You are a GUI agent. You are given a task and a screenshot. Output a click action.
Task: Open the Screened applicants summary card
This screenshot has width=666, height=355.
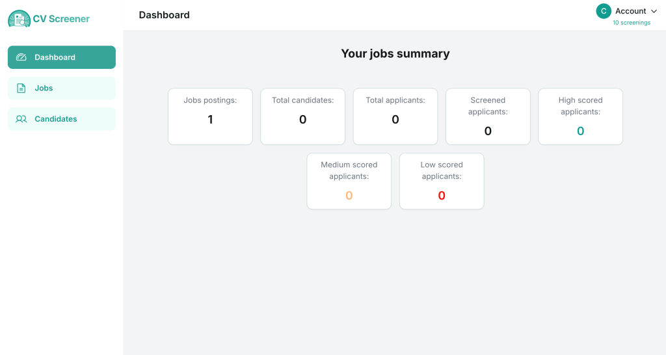click(488, 116)
